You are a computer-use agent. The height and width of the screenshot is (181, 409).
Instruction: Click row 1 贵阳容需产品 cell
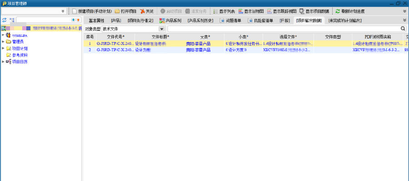(x=205, y=43)
